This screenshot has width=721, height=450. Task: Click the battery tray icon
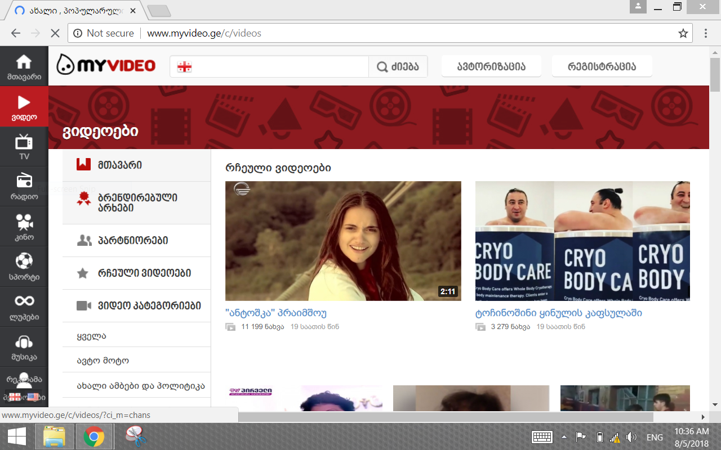click(x=600, y=437)
